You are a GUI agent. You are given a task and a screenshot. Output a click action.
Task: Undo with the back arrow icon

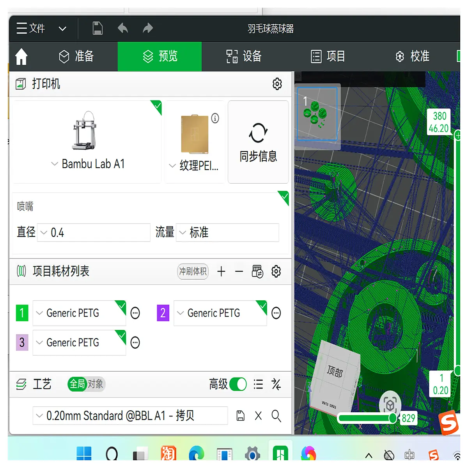click(x=123, y=28)
